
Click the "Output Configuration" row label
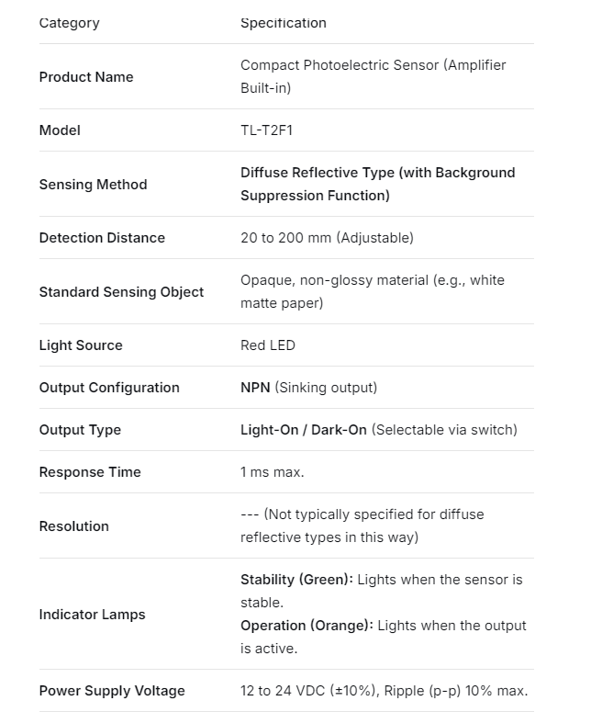pyautogui.click(x=109, y=388)
